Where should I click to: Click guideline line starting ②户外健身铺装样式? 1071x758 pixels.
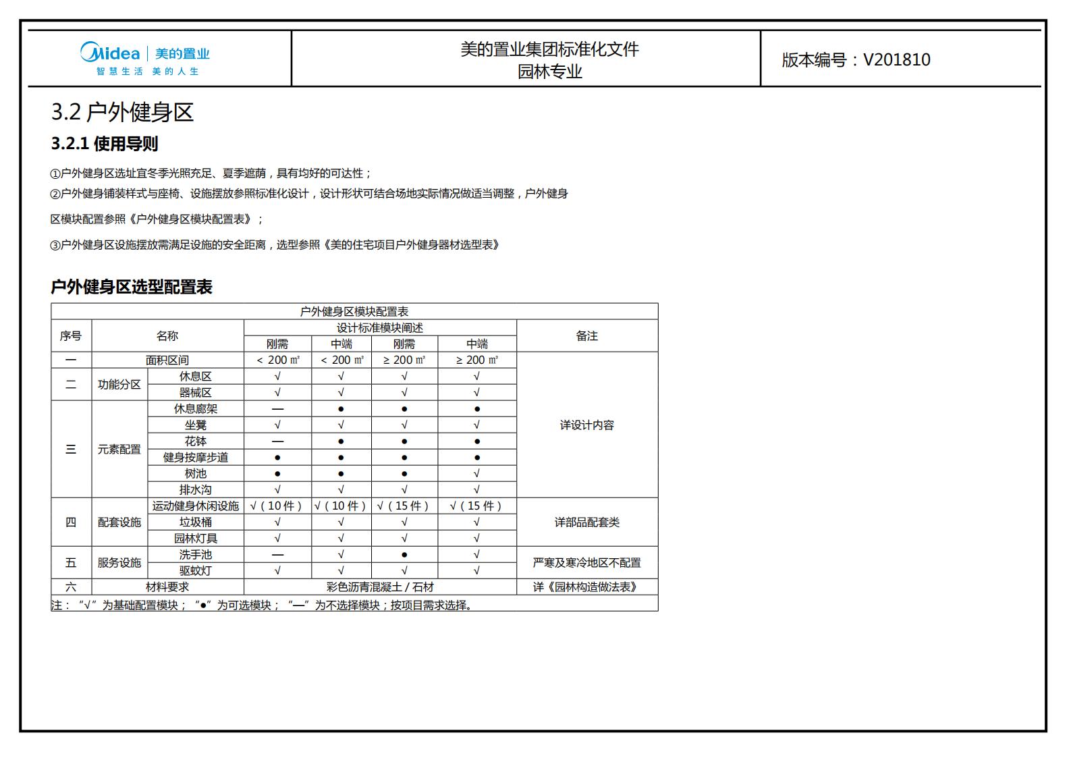coord(309,194)
